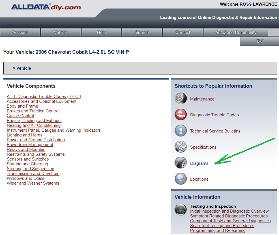Click the red CHECK engine icon
This screenshot has width=279, height=235.
(181, 114)
